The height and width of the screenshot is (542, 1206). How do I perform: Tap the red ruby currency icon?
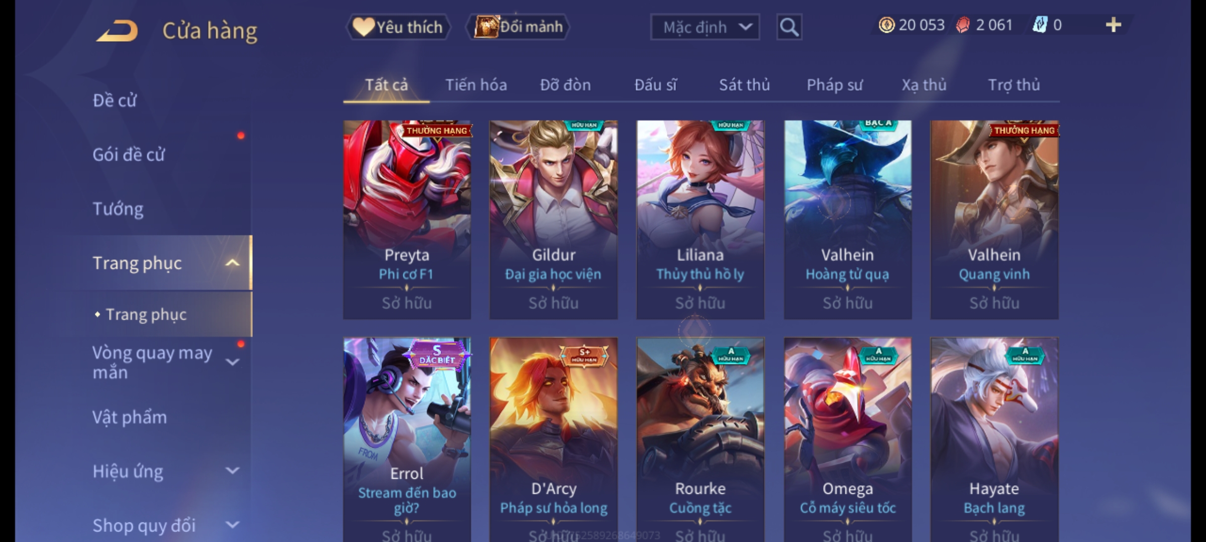point(963,25)
